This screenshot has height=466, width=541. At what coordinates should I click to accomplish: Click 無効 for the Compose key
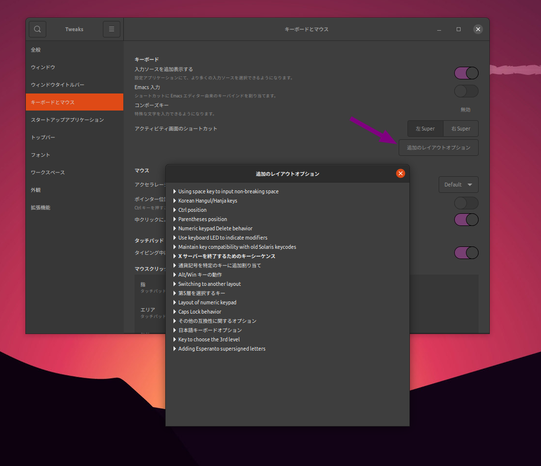pos(465,110)
